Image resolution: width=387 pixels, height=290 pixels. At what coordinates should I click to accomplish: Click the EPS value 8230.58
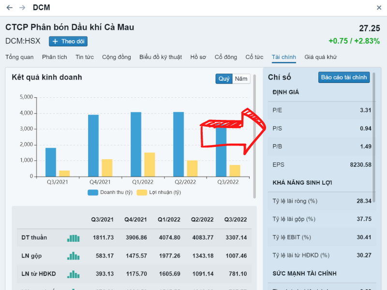coord(360,165)
